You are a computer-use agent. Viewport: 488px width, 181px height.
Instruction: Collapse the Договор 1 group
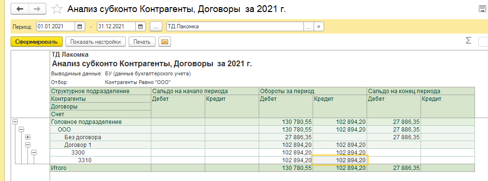pos(27,145)
